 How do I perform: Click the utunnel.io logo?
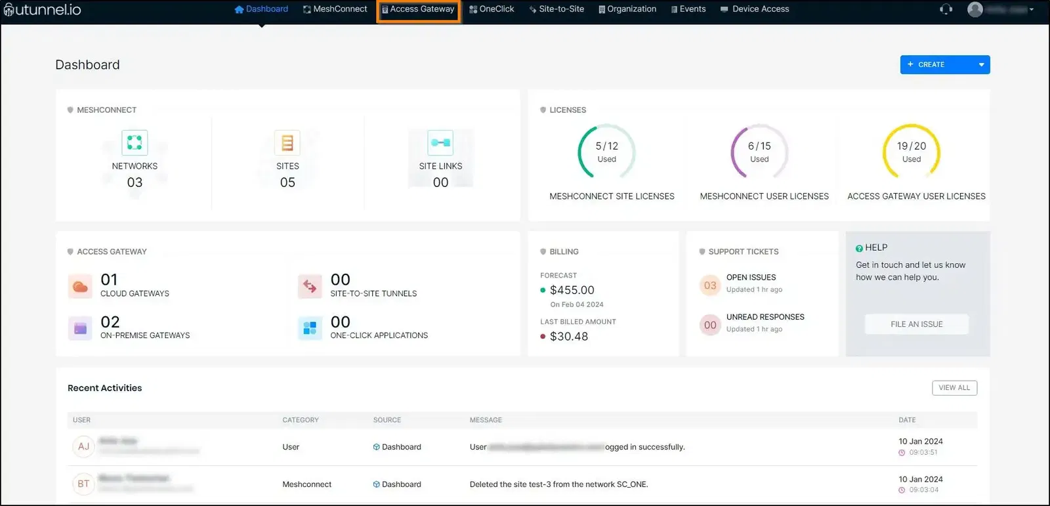pyautogui.click(x=42, y=10)
